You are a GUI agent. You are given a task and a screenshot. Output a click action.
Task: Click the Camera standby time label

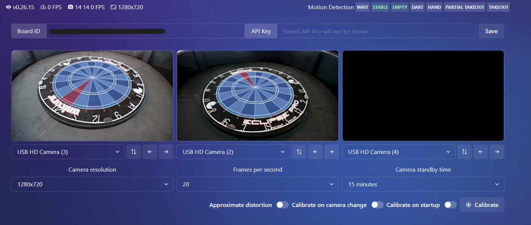tap(423, 170)
